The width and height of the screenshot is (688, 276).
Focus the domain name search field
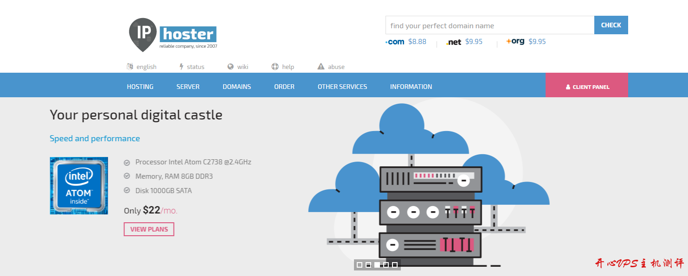pyautogui.click(x=489, y=25)
